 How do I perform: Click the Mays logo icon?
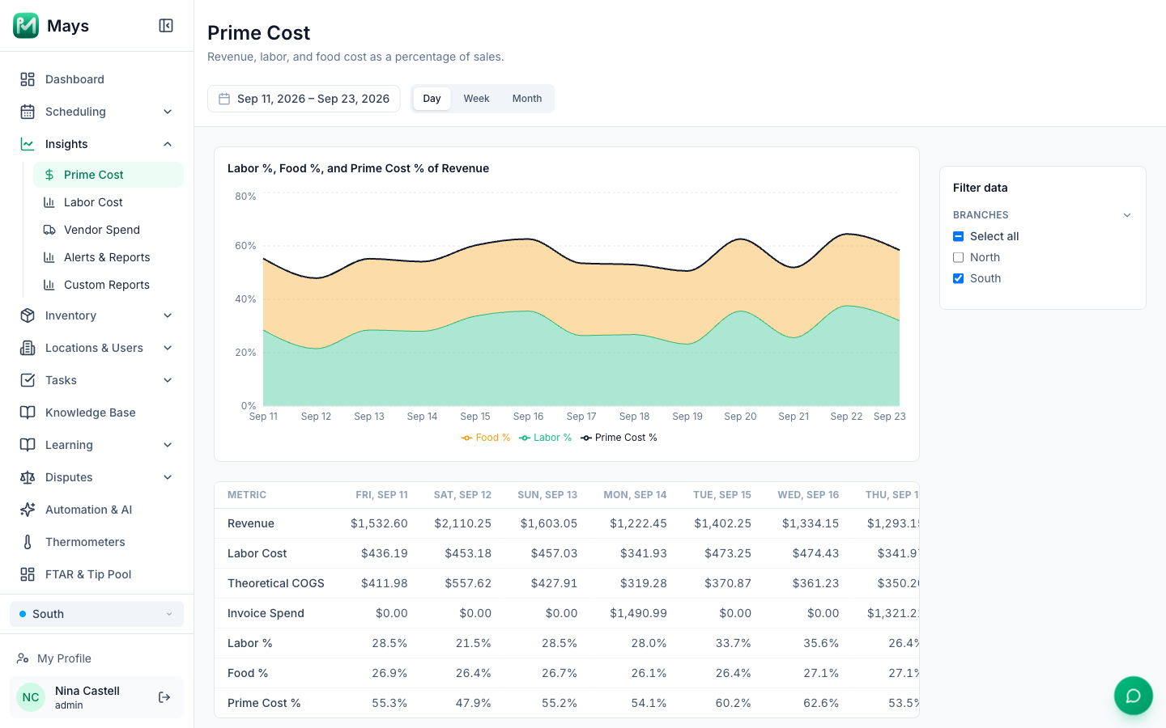[x=26, y=26]
